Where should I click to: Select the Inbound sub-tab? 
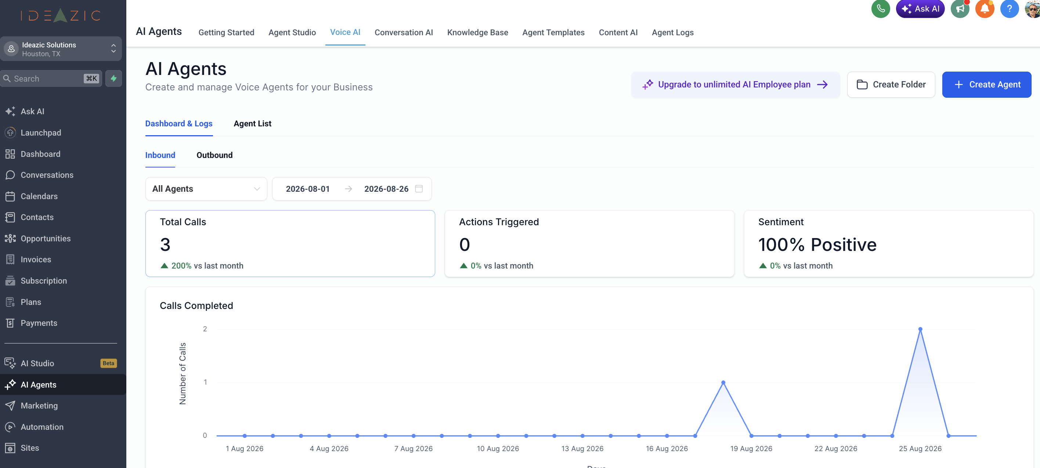coord(160,155)
